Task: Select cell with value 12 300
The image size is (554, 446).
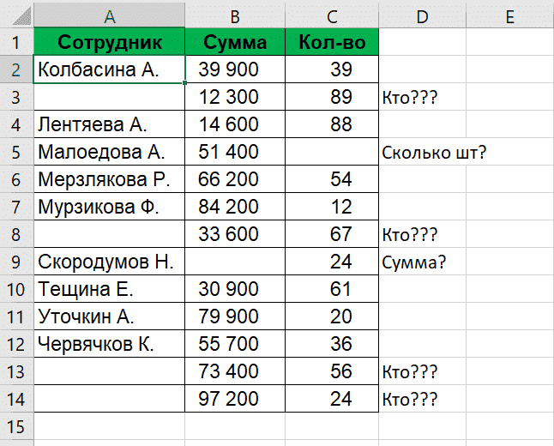Action: point(235,97)
